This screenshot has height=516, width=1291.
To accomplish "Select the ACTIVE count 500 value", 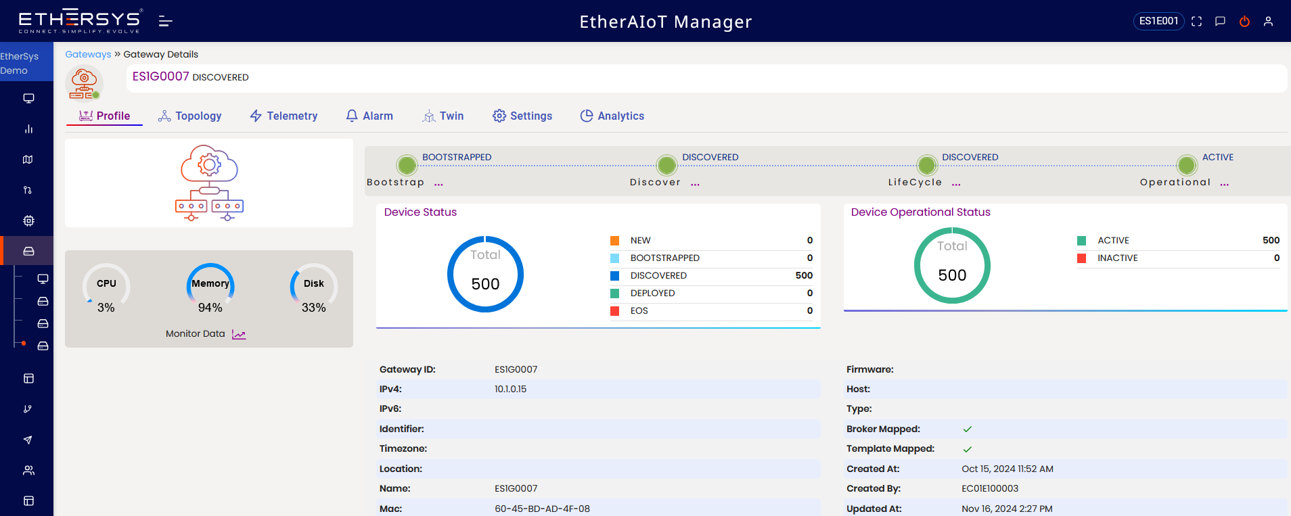I will (x=1271, y=240).
